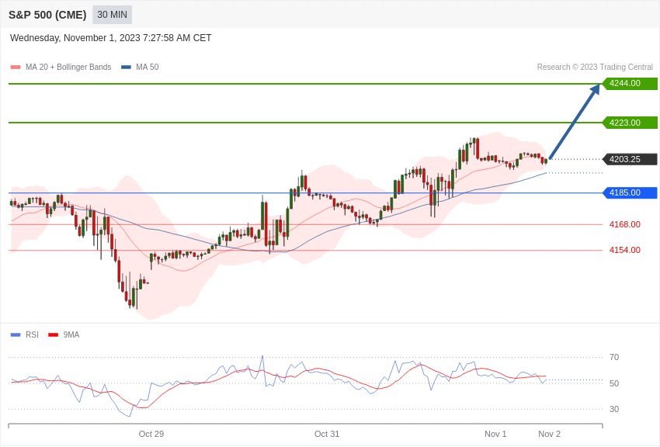This screenshot has height=447, width=660.
Task: Click the blue 4185.00 pivot tag
Action: (x=630, y=193)
